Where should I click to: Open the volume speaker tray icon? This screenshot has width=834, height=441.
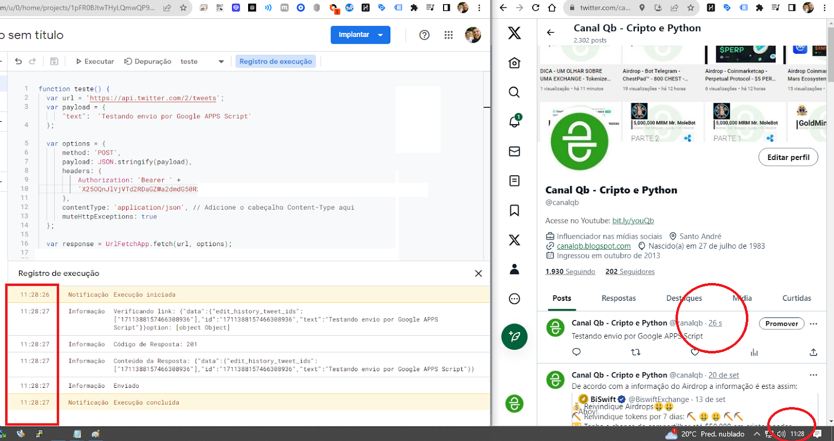(781, 434)
